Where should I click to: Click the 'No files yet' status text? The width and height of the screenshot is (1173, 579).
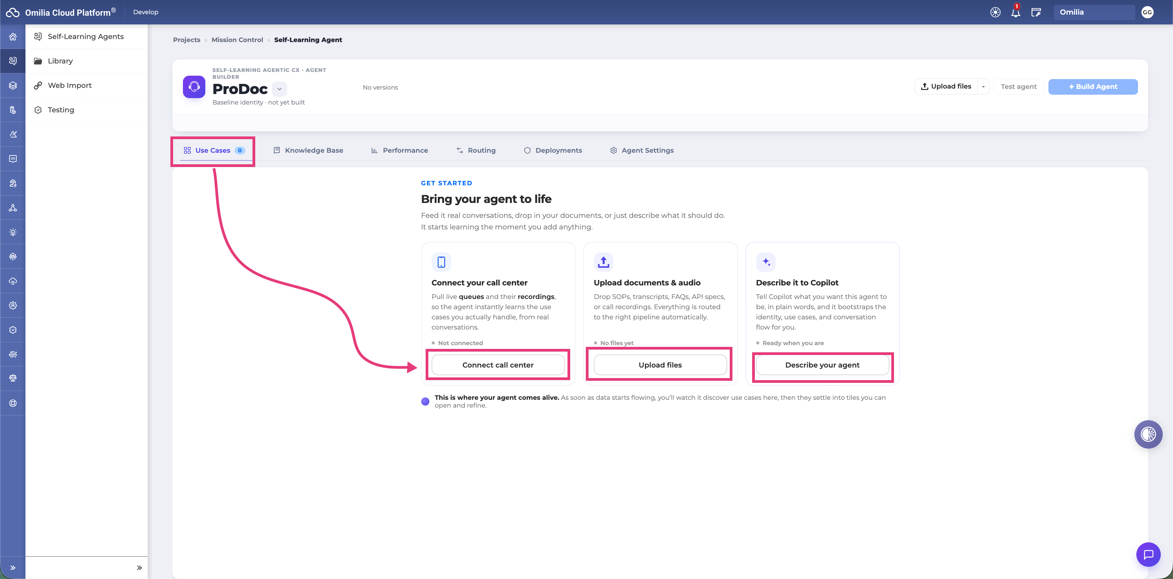(x=617, y=343)
